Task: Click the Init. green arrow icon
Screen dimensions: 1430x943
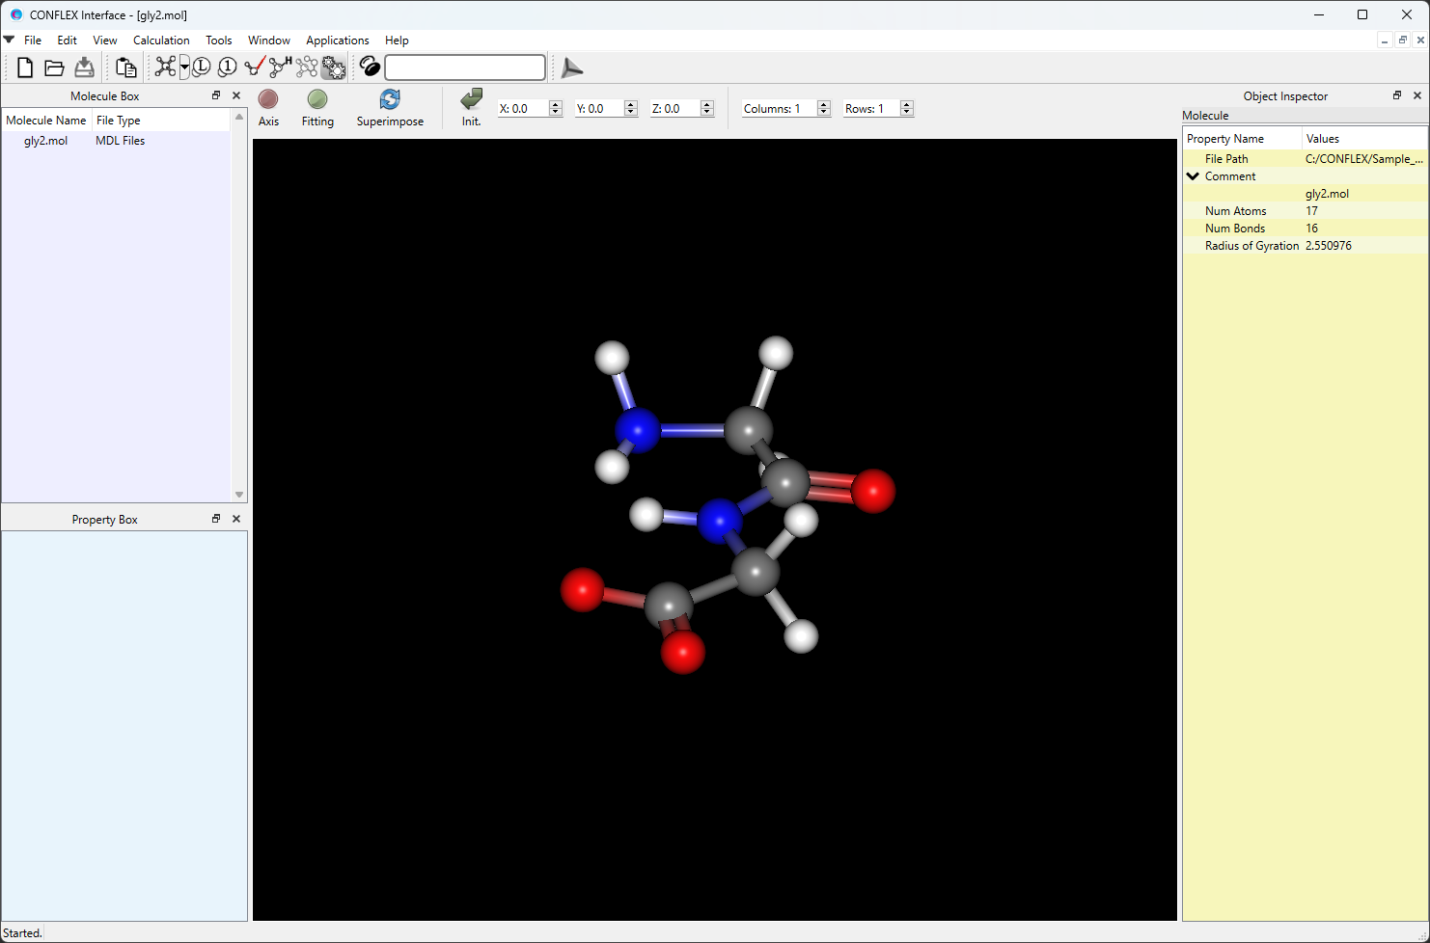Action: click(471, 100)
